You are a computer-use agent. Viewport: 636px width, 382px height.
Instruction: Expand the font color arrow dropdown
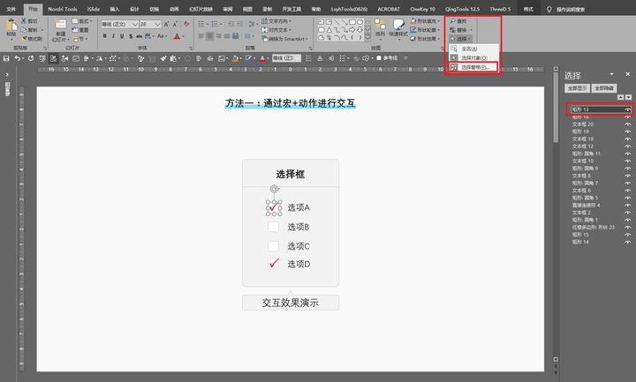tap(184, 36)
